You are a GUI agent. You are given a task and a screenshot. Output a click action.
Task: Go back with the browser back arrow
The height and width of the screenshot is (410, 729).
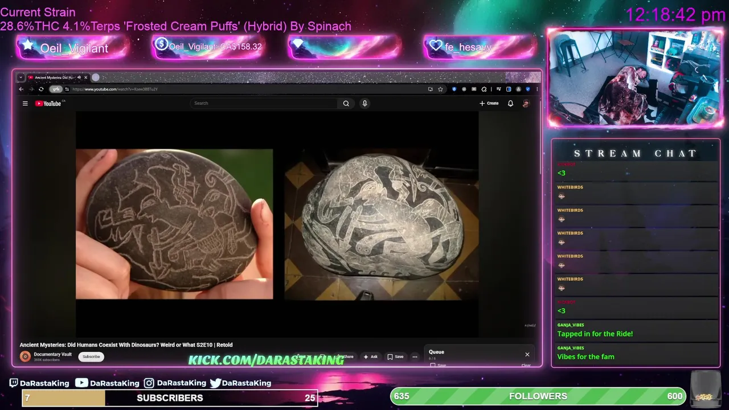(x=21, y=89)
